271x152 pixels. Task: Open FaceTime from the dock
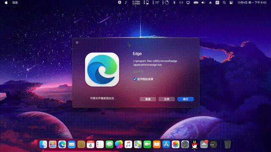pos(147,144)
